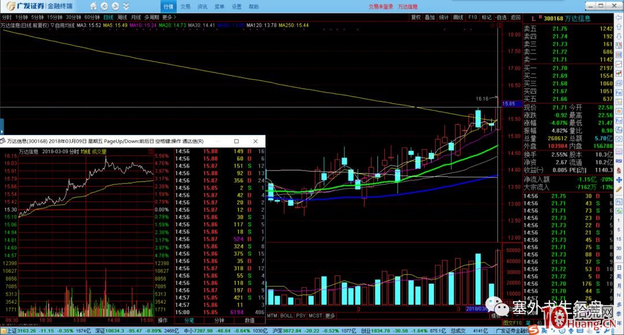Expand the 更多 periods list

pyautogui.click(x=169, y=17)
